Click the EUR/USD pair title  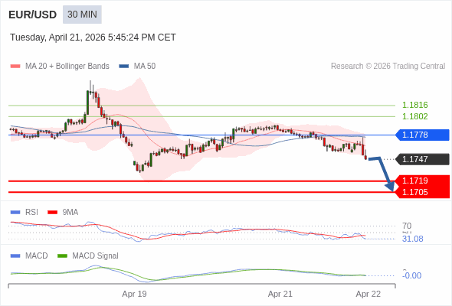coord(33,15)
